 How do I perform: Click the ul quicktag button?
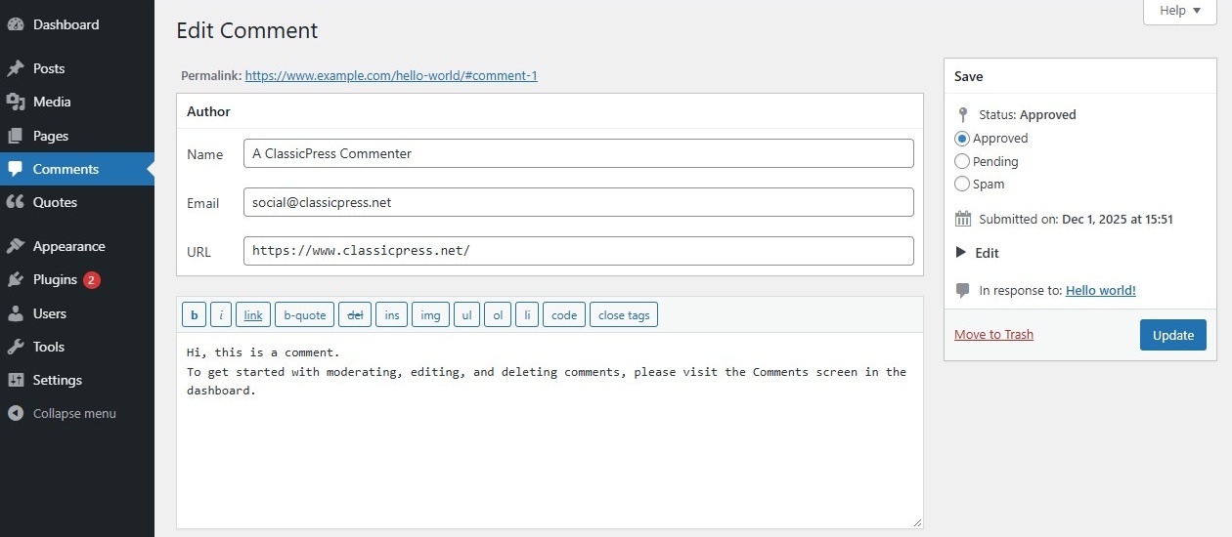(x=466, y=314)
